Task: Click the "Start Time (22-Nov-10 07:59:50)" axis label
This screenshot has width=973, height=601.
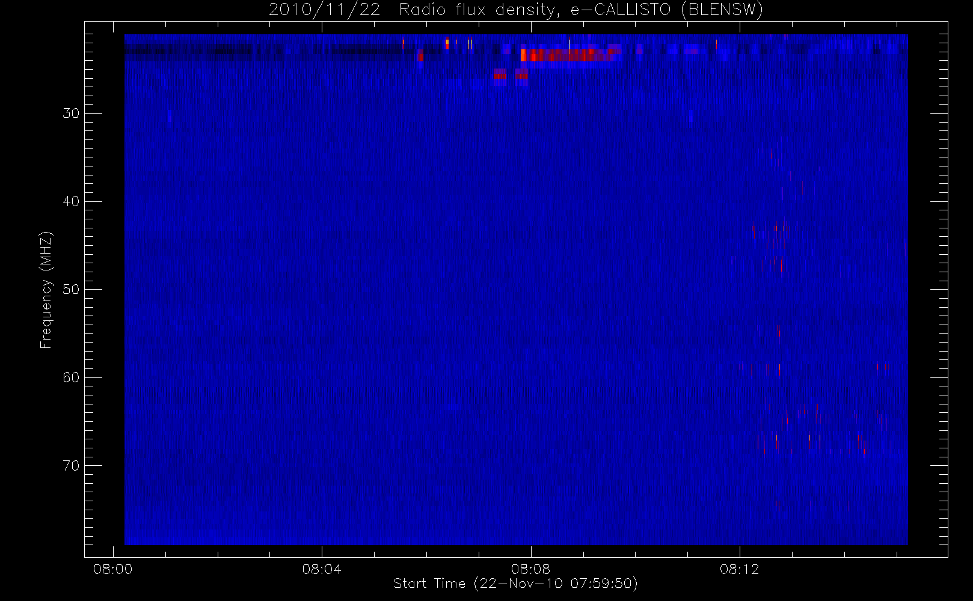Action: click(x=515, y=584)
